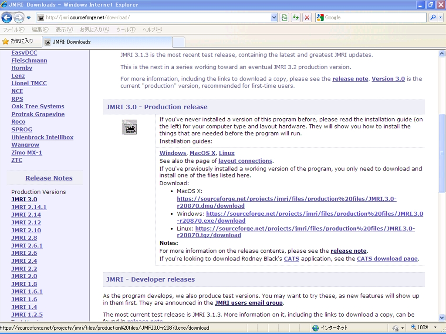Click the お気に入り favorites star button
The height and width of the screenshot is (334, 446).
tap(17, 41)
